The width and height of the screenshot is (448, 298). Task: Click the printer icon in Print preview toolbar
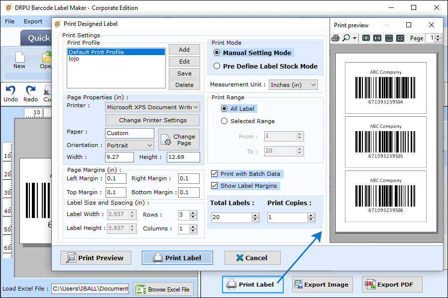(336, 38)
